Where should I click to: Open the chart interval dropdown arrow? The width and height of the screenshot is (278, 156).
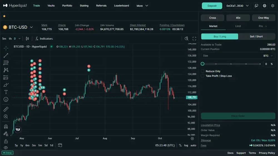click(x=19, y=39)
